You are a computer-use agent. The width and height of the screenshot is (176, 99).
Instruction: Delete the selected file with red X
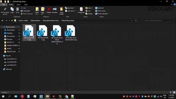49,11
